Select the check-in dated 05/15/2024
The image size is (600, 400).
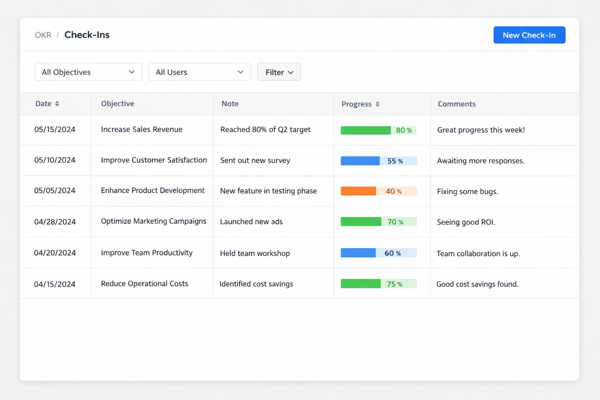pos(55,130)
